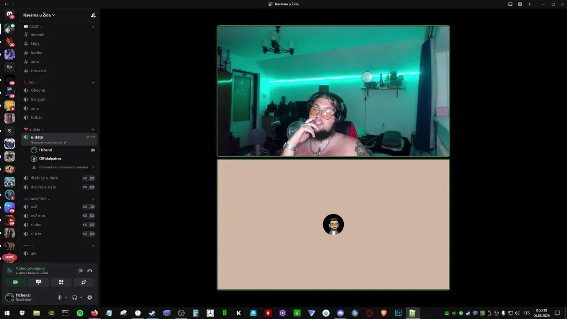The height and width of the screenshot is (319, 567).
Task: Open the obecné text channel
Action: [59, 35]
